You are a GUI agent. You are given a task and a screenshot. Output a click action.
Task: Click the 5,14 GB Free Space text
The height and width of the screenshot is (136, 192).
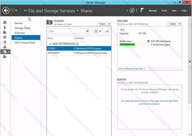[160, 45]
